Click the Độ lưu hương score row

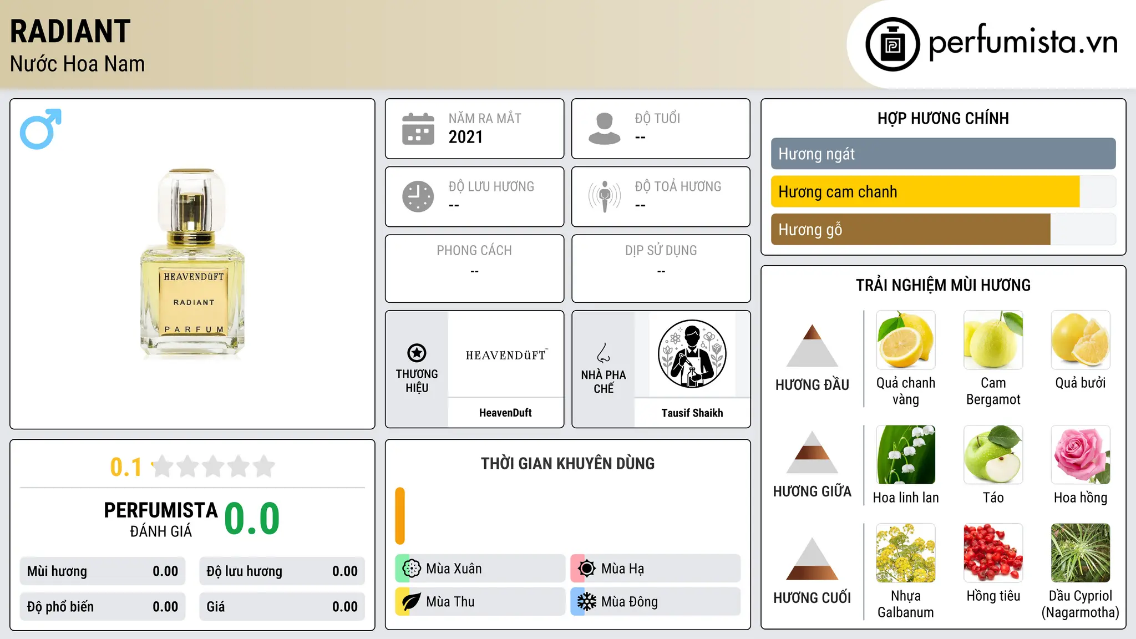point(282,571)
